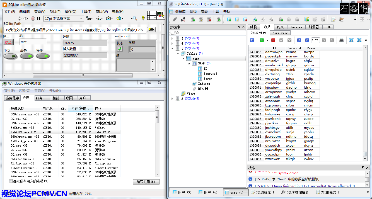Image resolution: width=372 pixels, height=199 pixels.
Task: Click the LabVIEW Run arrow icon
Action: [x=20, y=18]
